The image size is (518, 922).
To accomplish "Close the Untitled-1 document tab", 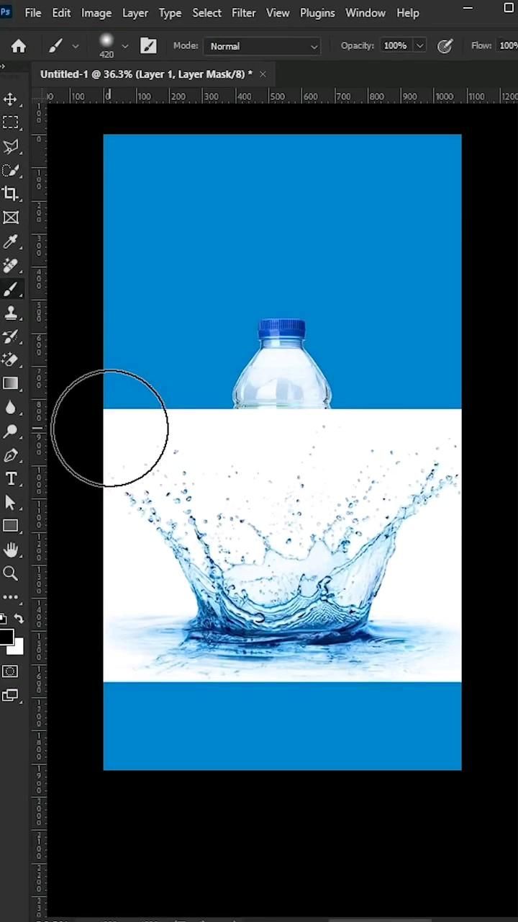I will pyautogui.click(x=263, y=74).
